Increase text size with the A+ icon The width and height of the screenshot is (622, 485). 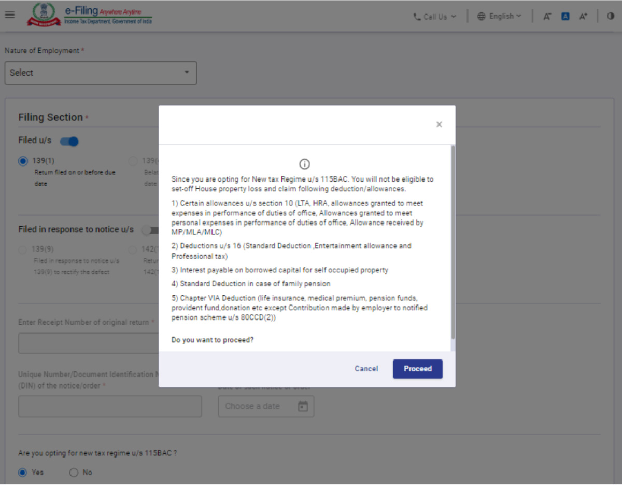(583, 16)
